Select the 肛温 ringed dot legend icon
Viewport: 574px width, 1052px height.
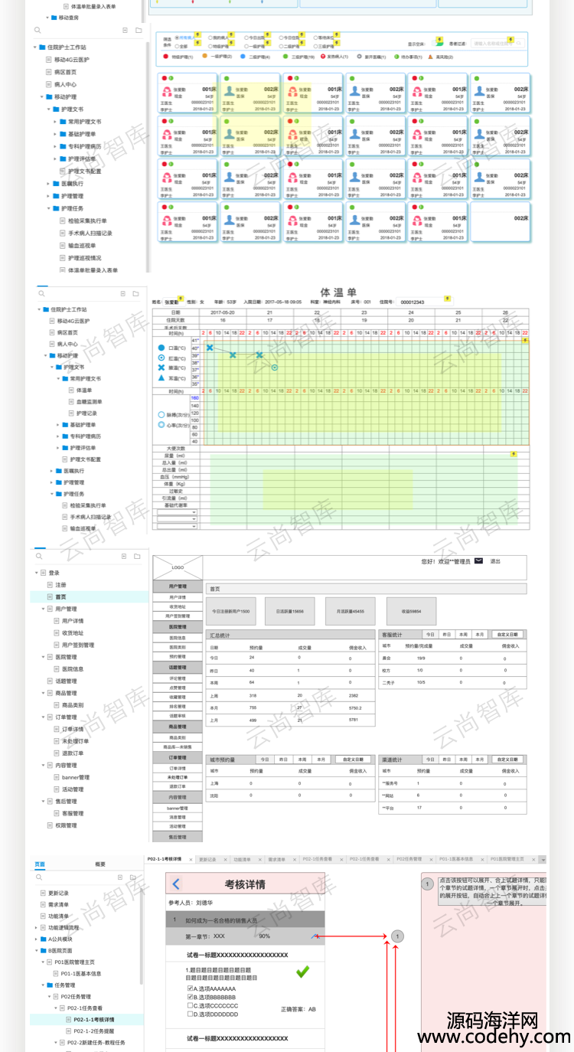161,358
